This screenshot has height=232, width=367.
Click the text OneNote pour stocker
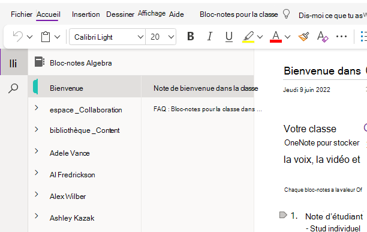(322, 142)
